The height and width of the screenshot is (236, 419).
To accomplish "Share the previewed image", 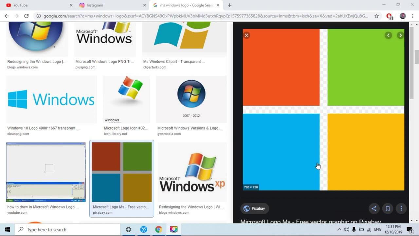I will [374, 208].
